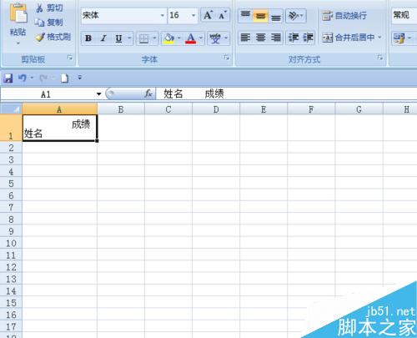Apply cell borders icon
The width and height of the screenshot is (417, 338).
click(143, 38)
